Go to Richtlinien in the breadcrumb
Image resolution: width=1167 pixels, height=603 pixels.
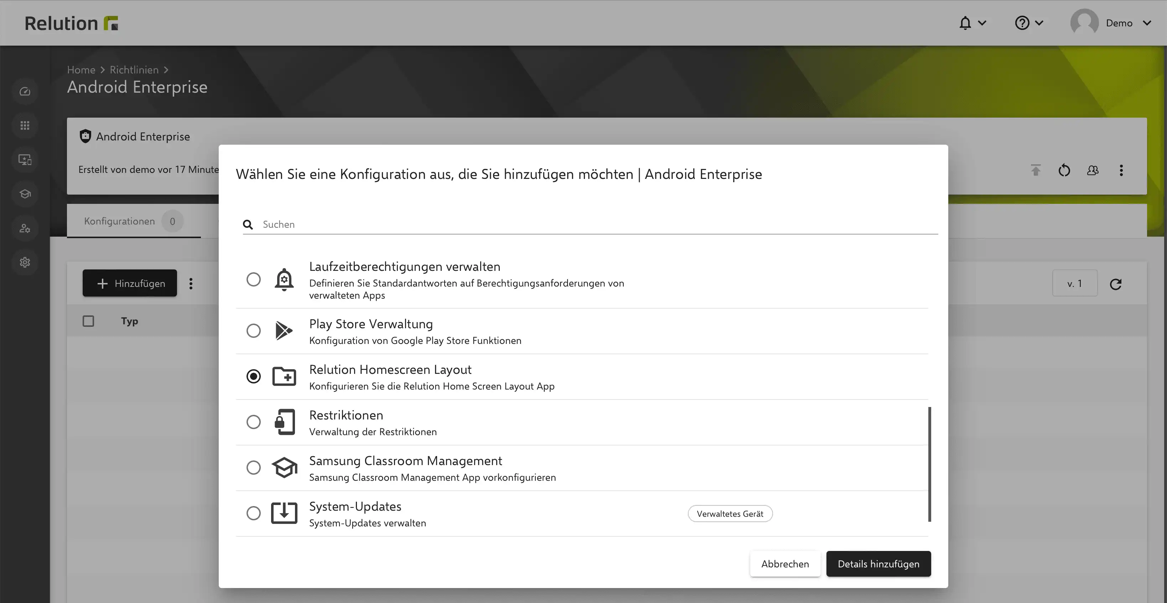[134, 70]
